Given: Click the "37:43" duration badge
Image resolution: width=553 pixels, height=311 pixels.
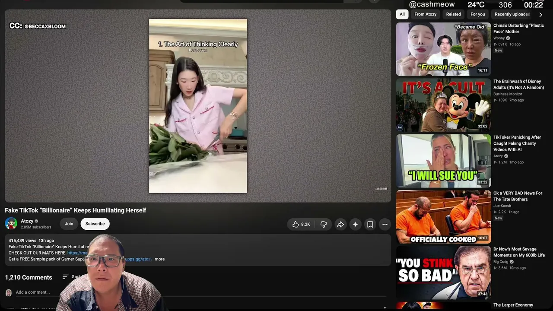Looking at the screenshot, I should point(483,294).
